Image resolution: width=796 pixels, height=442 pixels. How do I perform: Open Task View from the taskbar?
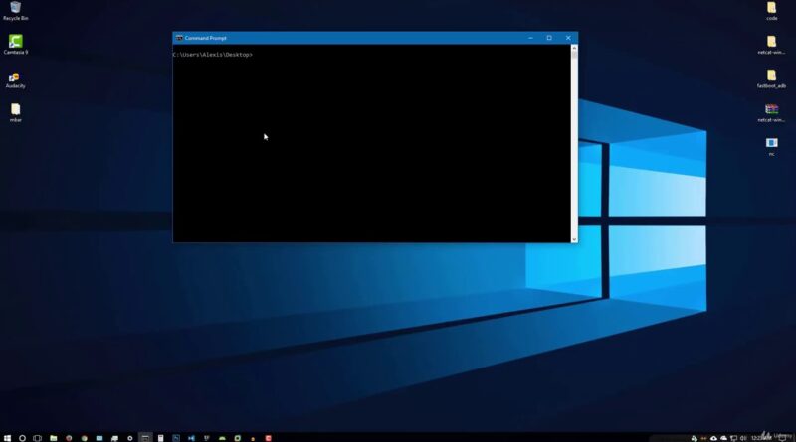click(37, 438)
